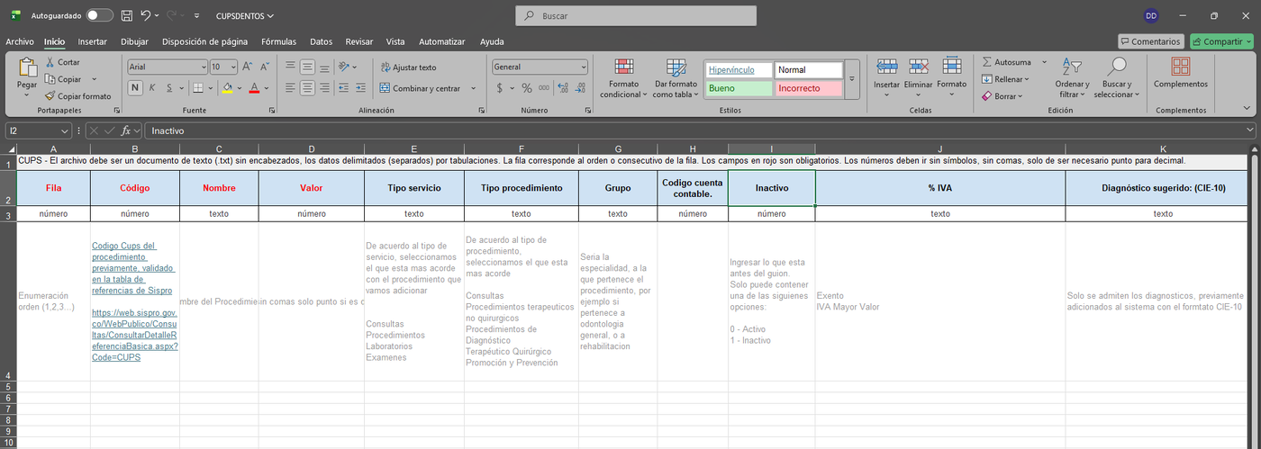Click the save diskette icon
The height and width of the screenshot is (449, 1261).
(x=126, y=15)
